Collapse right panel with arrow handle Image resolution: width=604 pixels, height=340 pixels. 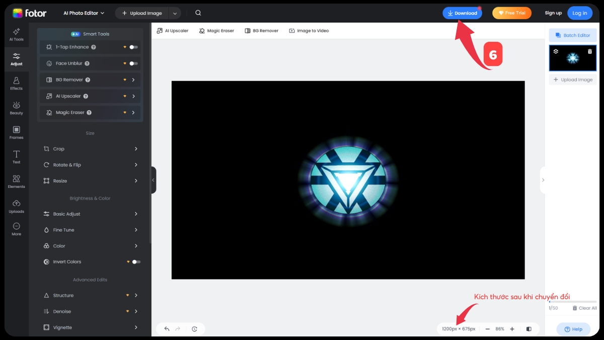point(543,180)
